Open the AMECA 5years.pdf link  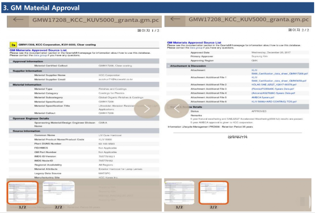[263, 97]
